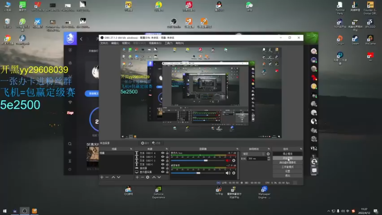Viewport: 382px width, 215px height.
Task: Click 退出 to exit OBS
Action: 288,175
